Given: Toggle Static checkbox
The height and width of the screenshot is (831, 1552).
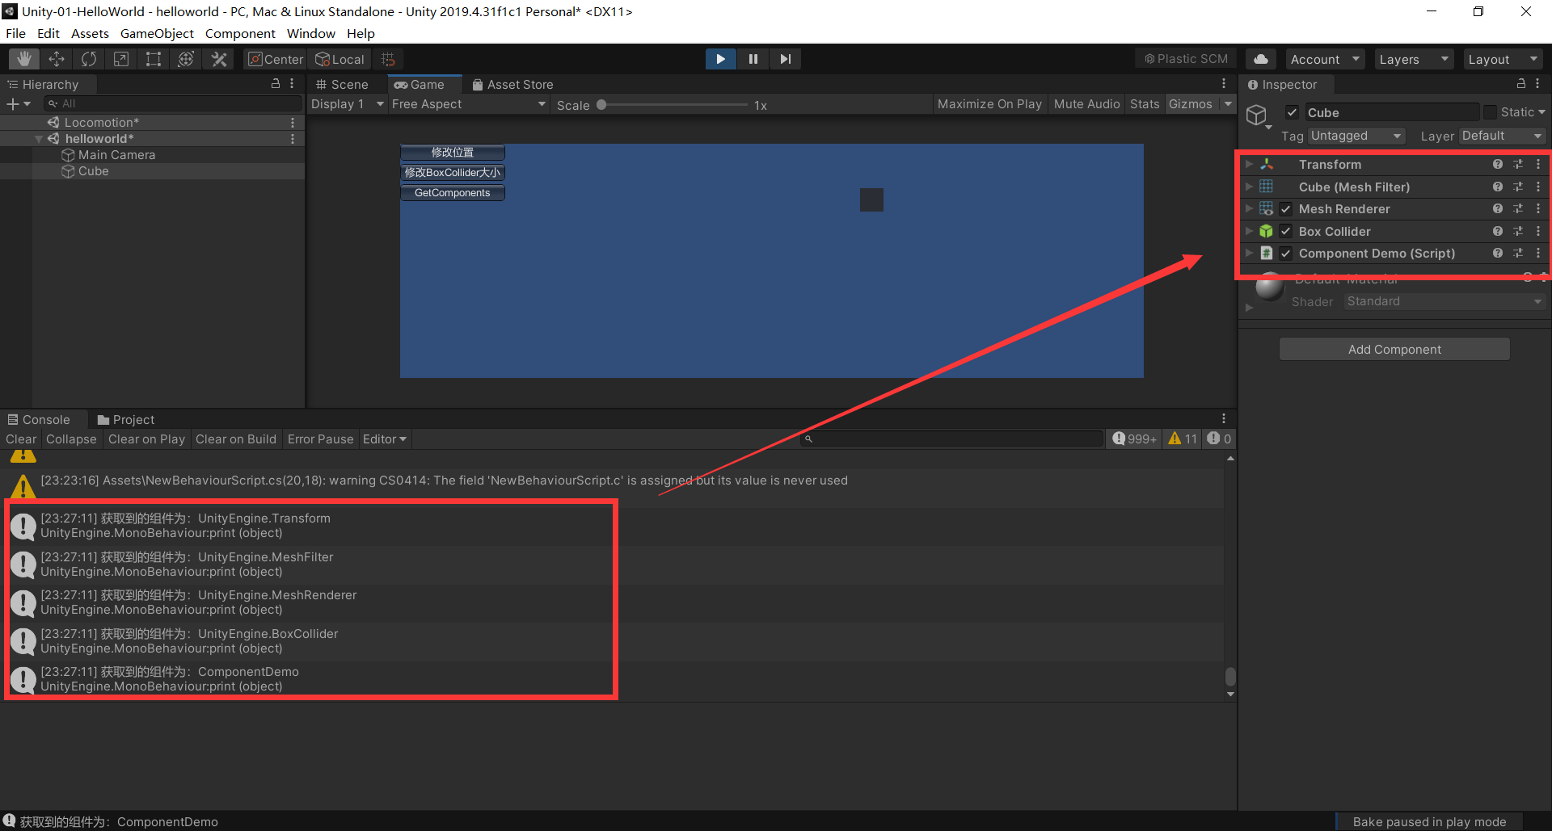Looking at the screenshot, I should coord(1491,112).
